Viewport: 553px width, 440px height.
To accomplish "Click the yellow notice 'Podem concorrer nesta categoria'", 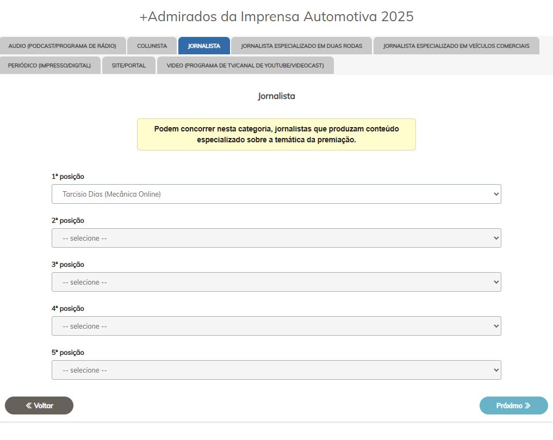I will point(276,135).
